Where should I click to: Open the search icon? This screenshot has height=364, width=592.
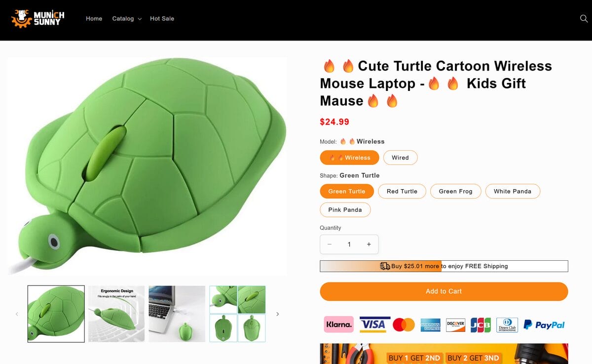[584, 19]
